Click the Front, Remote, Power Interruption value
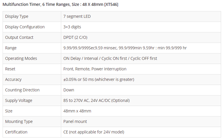224x139 pixels. click(x=95, y=69)
